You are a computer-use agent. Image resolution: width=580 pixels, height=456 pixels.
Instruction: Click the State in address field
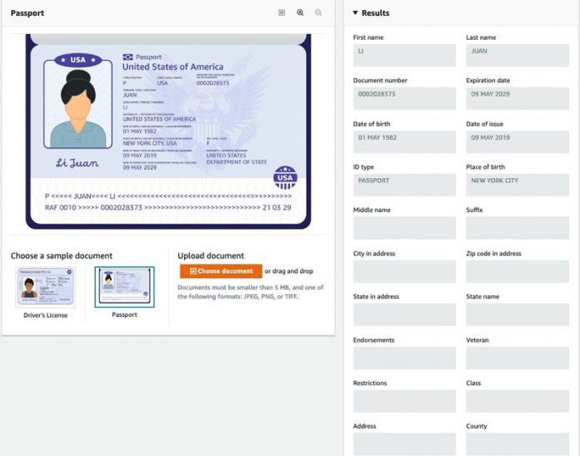tap(404, 315)
